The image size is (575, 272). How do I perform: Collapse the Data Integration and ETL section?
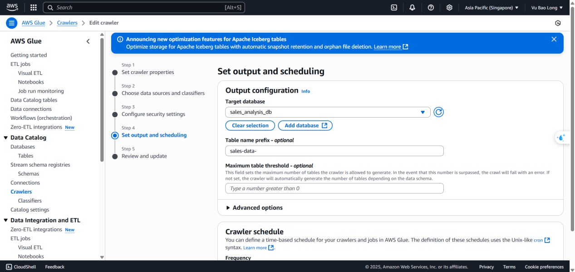[6, 220]
